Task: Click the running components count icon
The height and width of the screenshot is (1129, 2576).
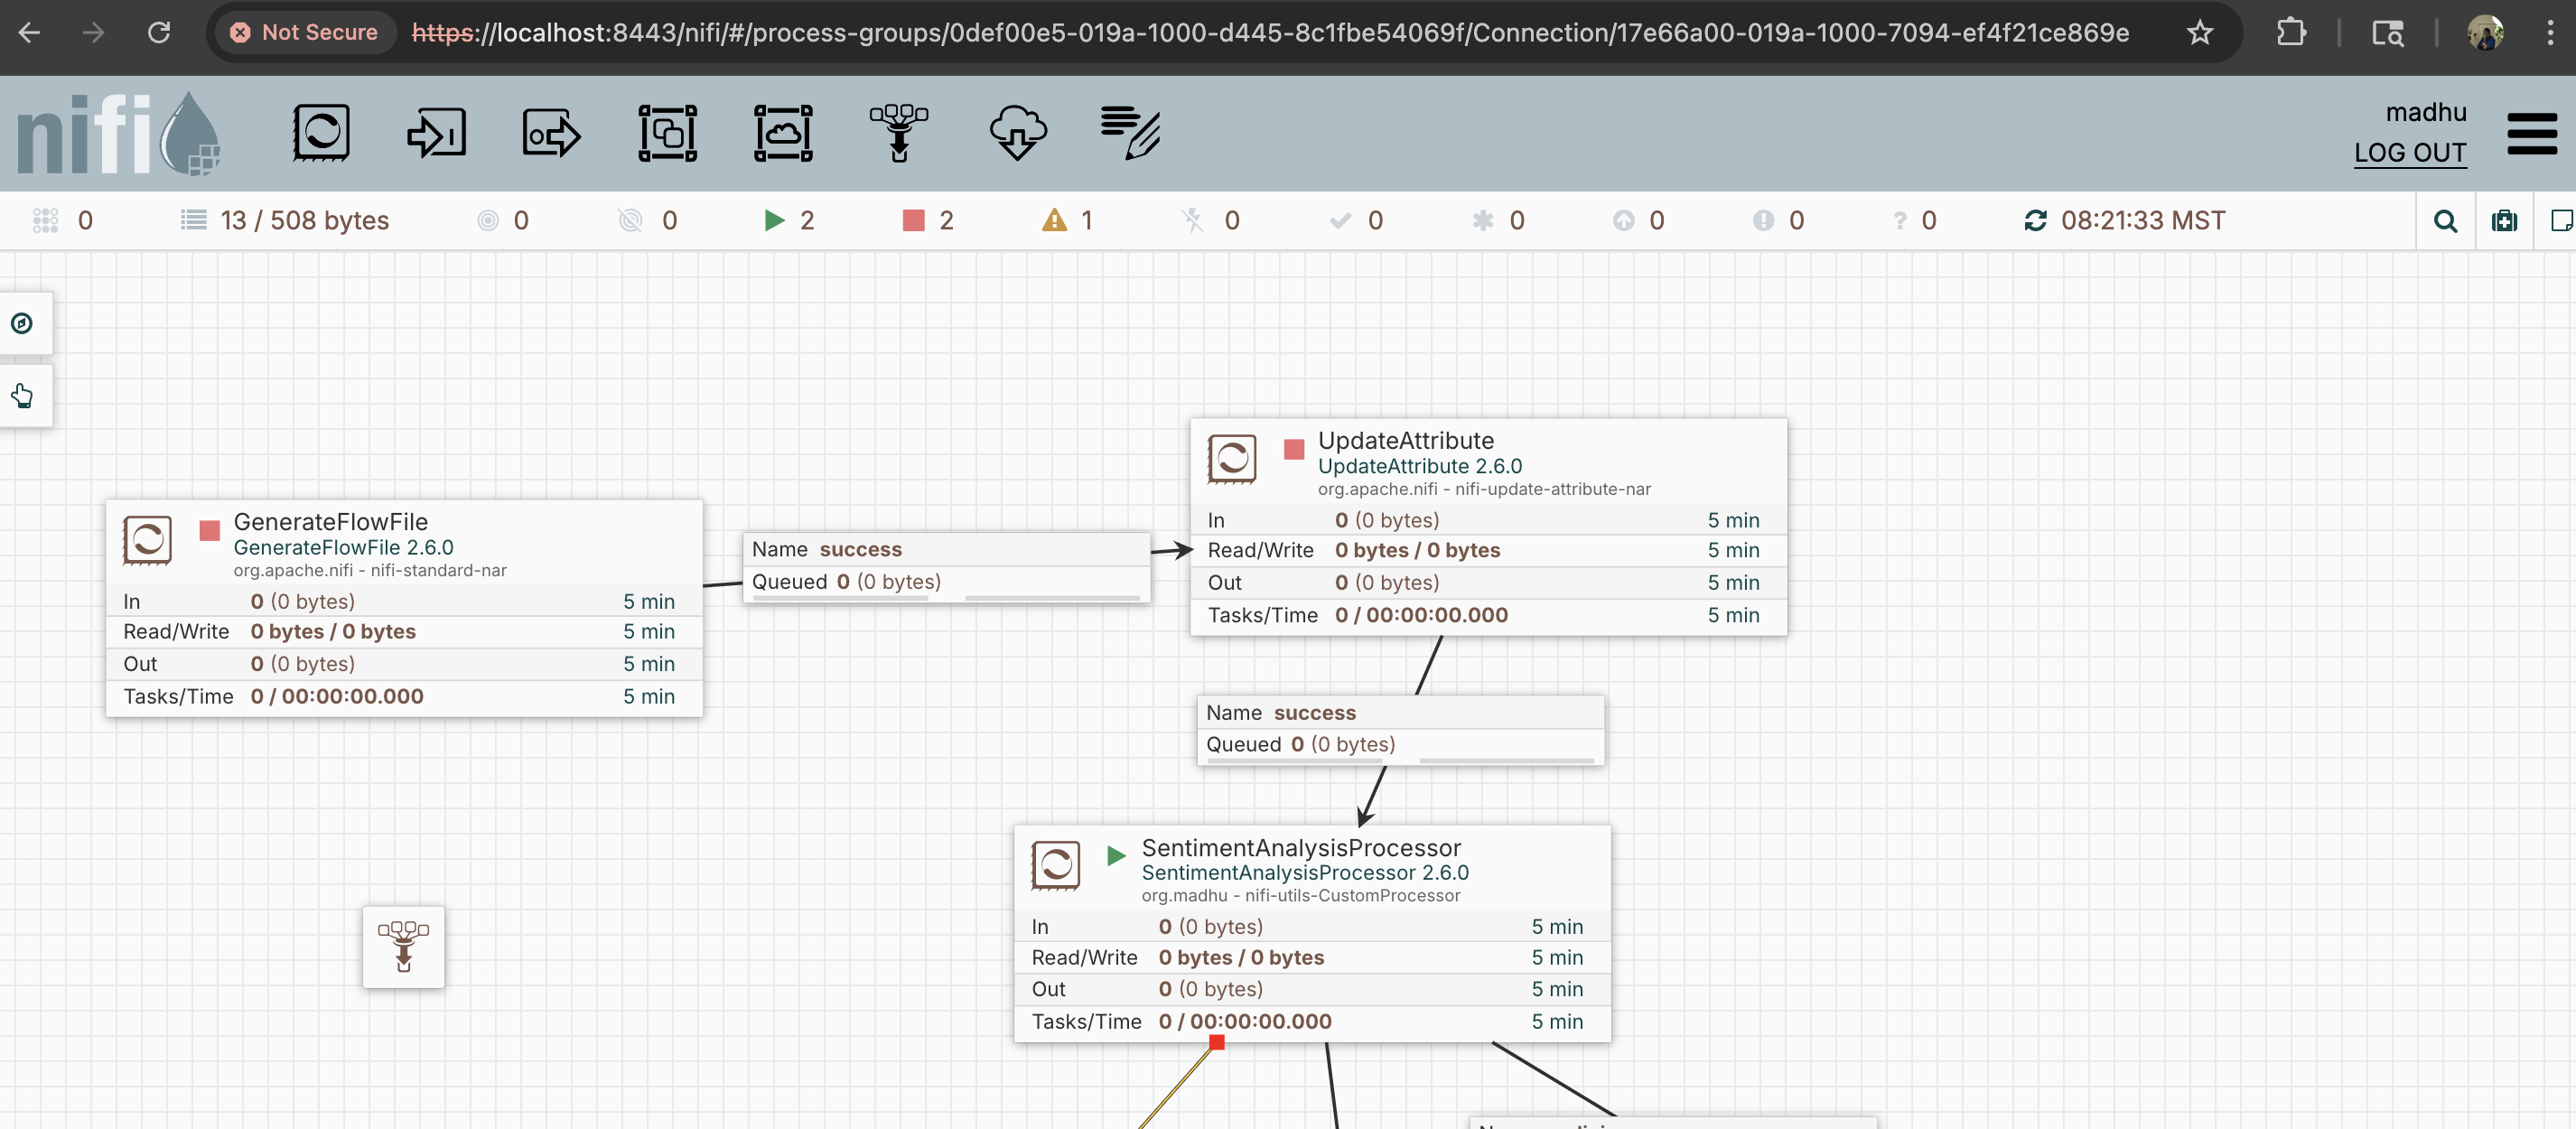Action: pyautogui.click(x=774, y=220)
